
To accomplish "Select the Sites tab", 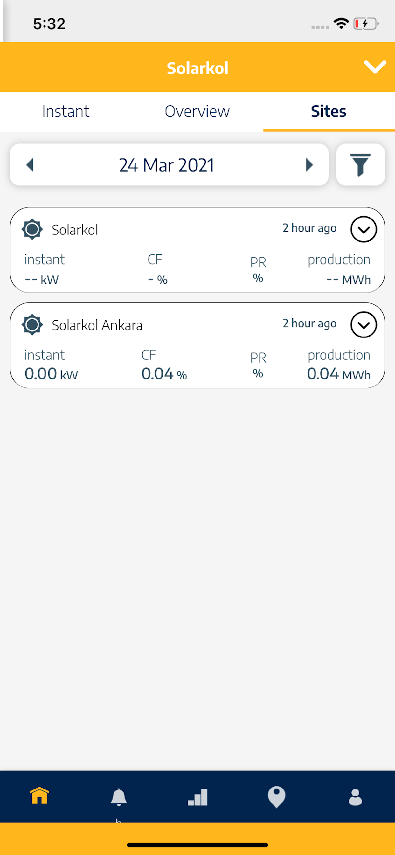I will [329, 111].
